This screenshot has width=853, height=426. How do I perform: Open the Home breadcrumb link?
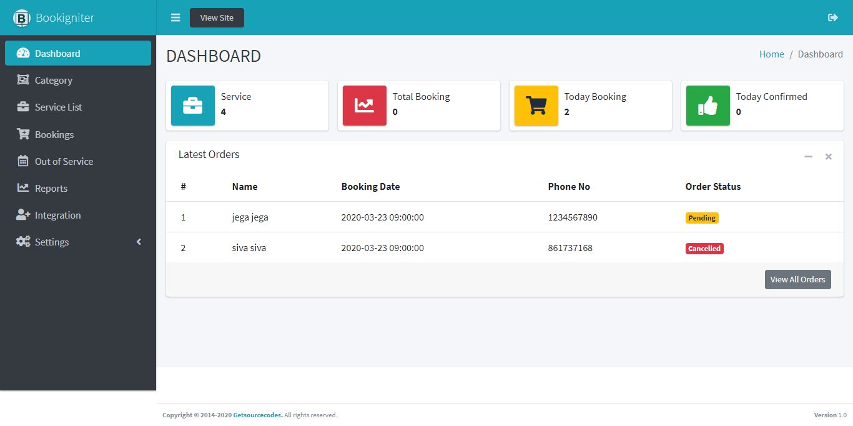(772, 54)
